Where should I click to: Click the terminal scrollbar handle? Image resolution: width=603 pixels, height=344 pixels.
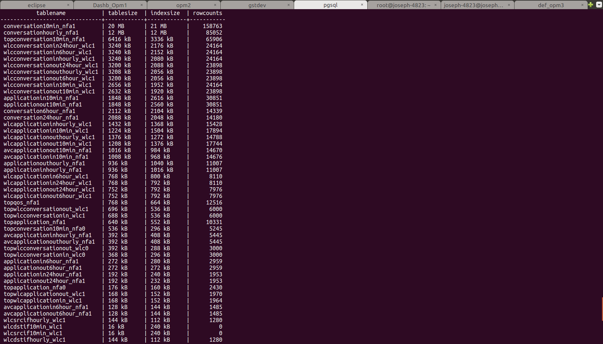pos(602,309)
